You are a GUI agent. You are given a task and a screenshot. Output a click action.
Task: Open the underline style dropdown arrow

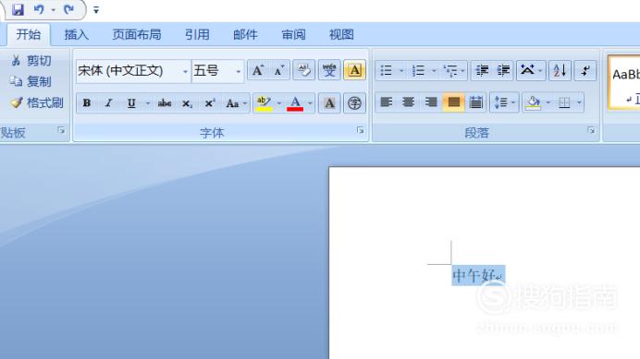[148, 103]
